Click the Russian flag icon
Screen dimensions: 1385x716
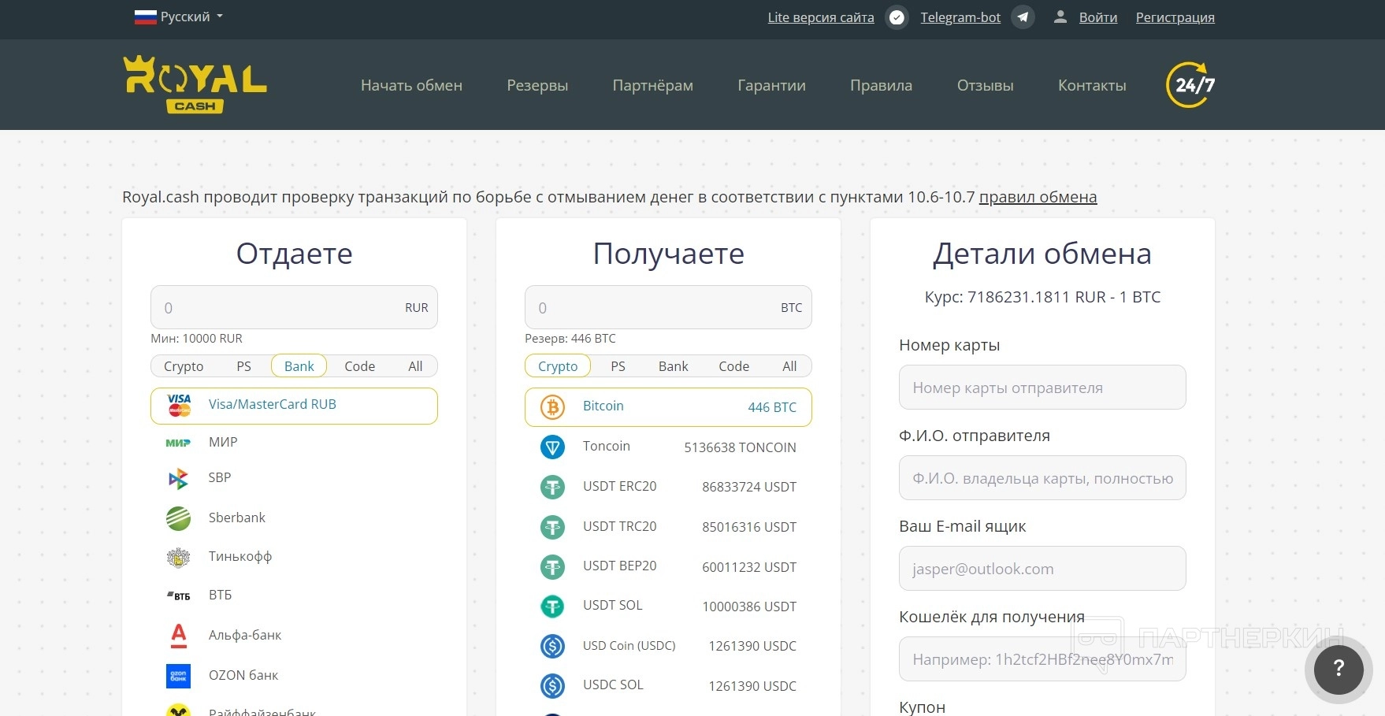point(145,17)
